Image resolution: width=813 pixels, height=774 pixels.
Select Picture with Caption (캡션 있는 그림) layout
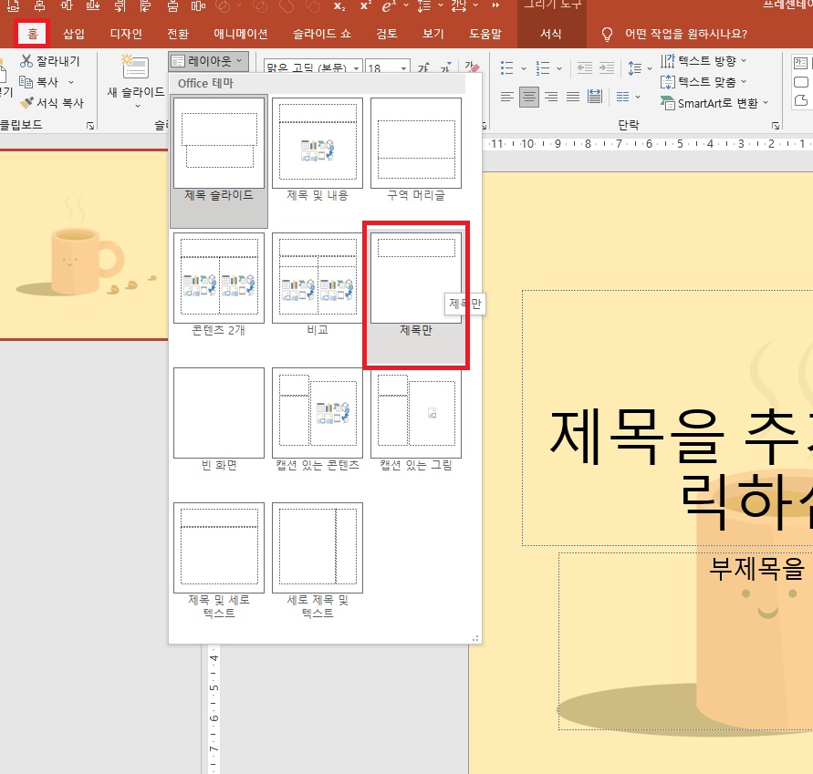click(x=416, y=419)
